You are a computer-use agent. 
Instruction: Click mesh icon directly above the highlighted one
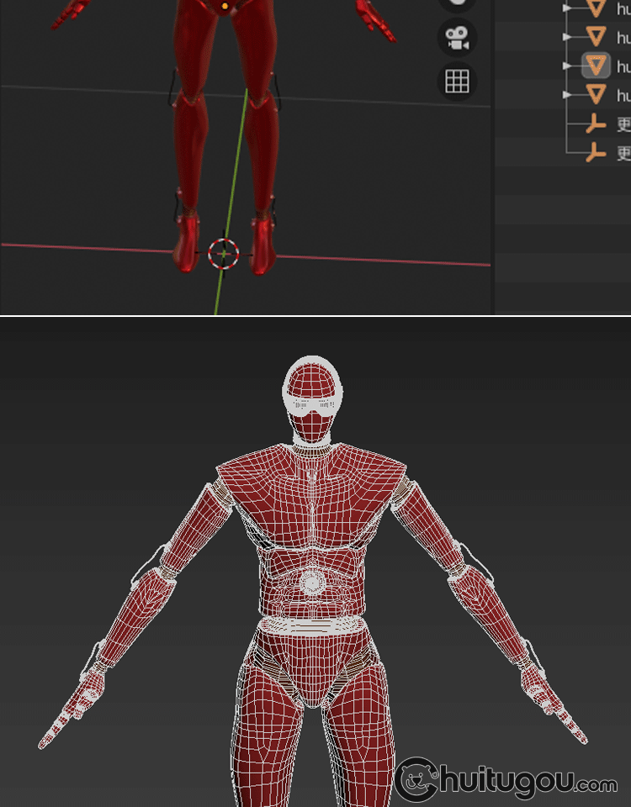tap(596, 37)
